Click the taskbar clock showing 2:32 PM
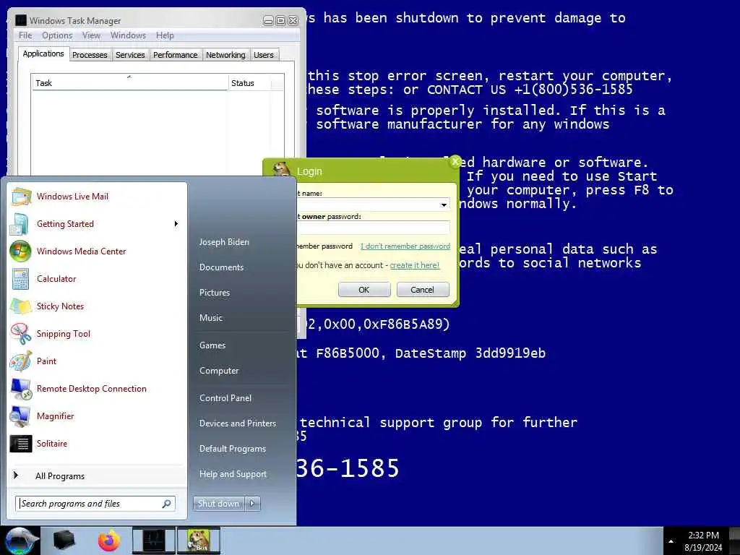The image size is (740, 555). tap(703, 535)
